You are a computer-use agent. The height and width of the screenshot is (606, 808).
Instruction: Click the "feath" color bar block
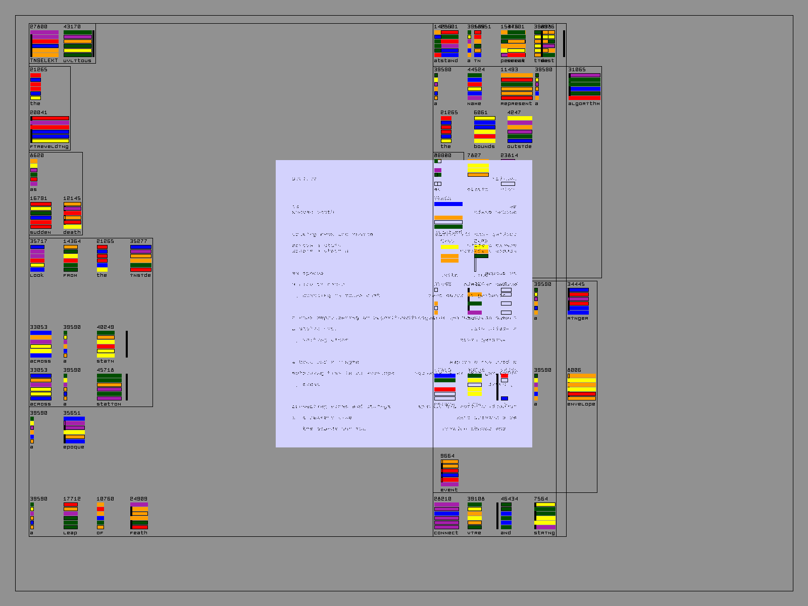click(139, 516)
